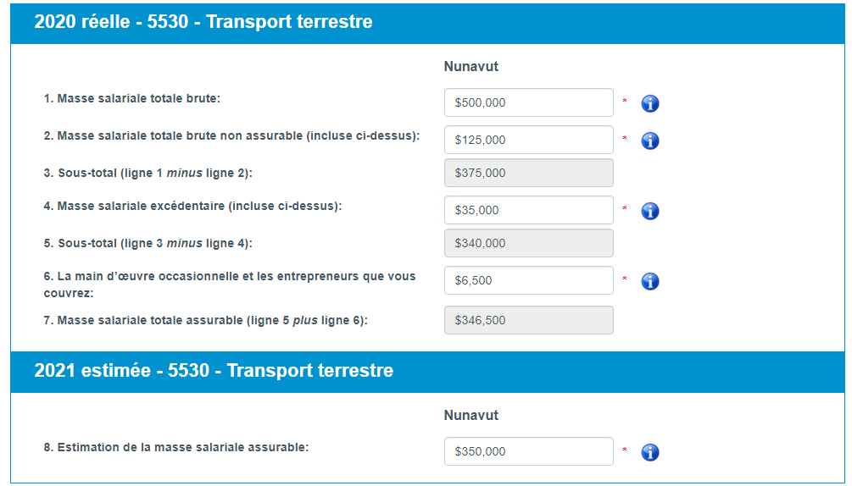Click info icon for main d'œuvre occasionnelle

coord(650,281)
